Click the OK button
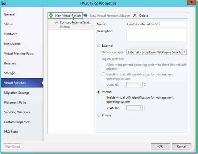The image size is (198, 154). pos(160,146)
